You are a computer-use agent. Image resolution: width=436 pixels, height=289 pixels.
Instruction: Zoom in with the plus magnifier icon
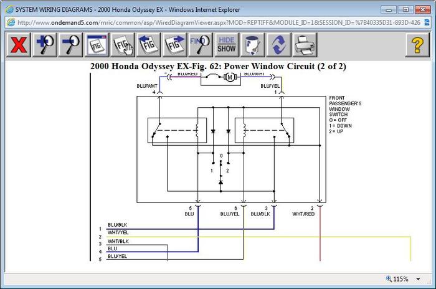click(44, 44)
